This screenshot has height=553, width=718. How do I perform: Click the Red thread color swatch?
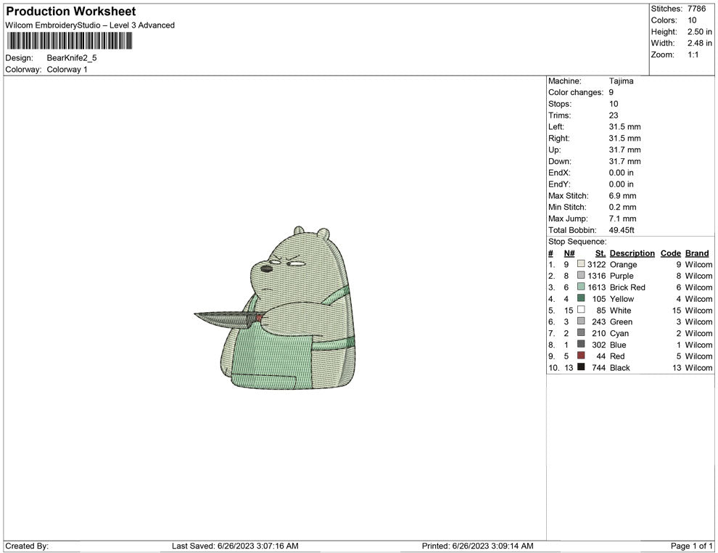pos(581,356)
